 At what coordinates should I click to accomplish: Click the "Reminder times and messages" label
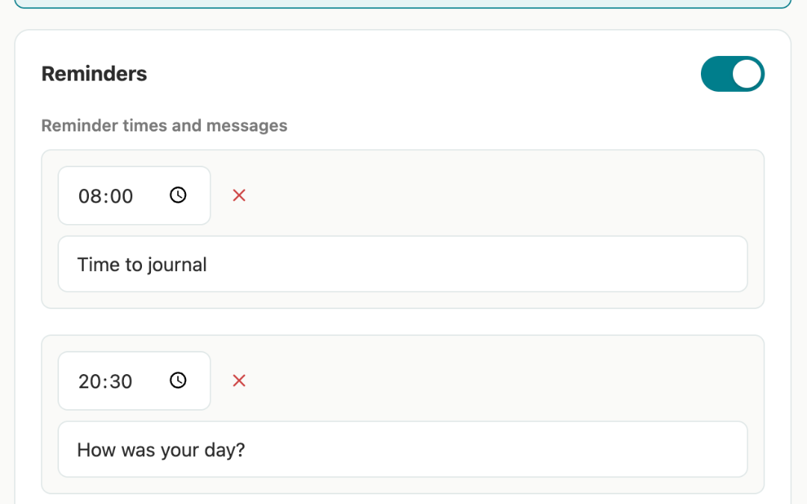coord(164,125)
